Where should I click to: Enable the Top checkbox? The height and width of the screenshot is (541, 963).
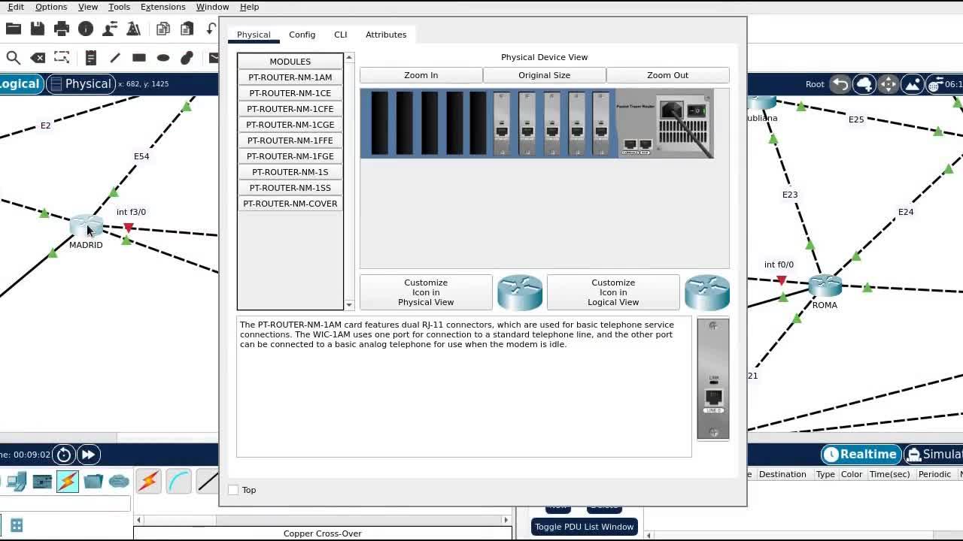233,490
